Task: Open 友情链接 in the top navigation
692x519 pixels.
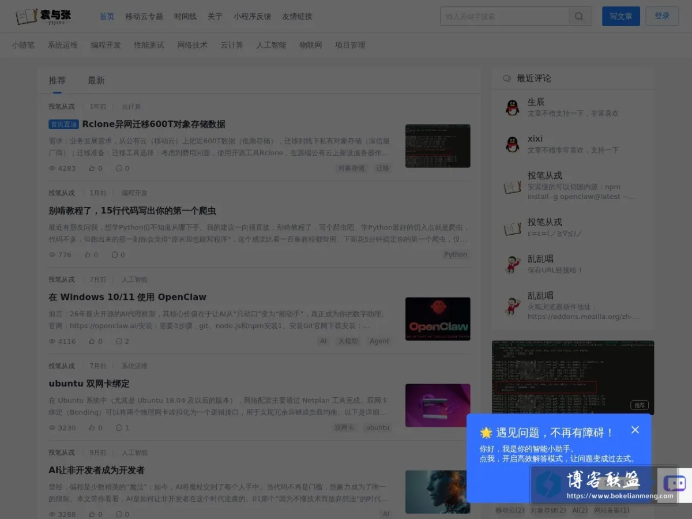Action: tap(297, 16)
